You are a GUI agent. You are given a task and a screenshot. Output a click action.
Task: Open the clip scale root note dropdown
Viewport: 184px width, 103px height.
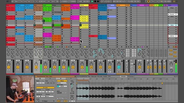41,101
